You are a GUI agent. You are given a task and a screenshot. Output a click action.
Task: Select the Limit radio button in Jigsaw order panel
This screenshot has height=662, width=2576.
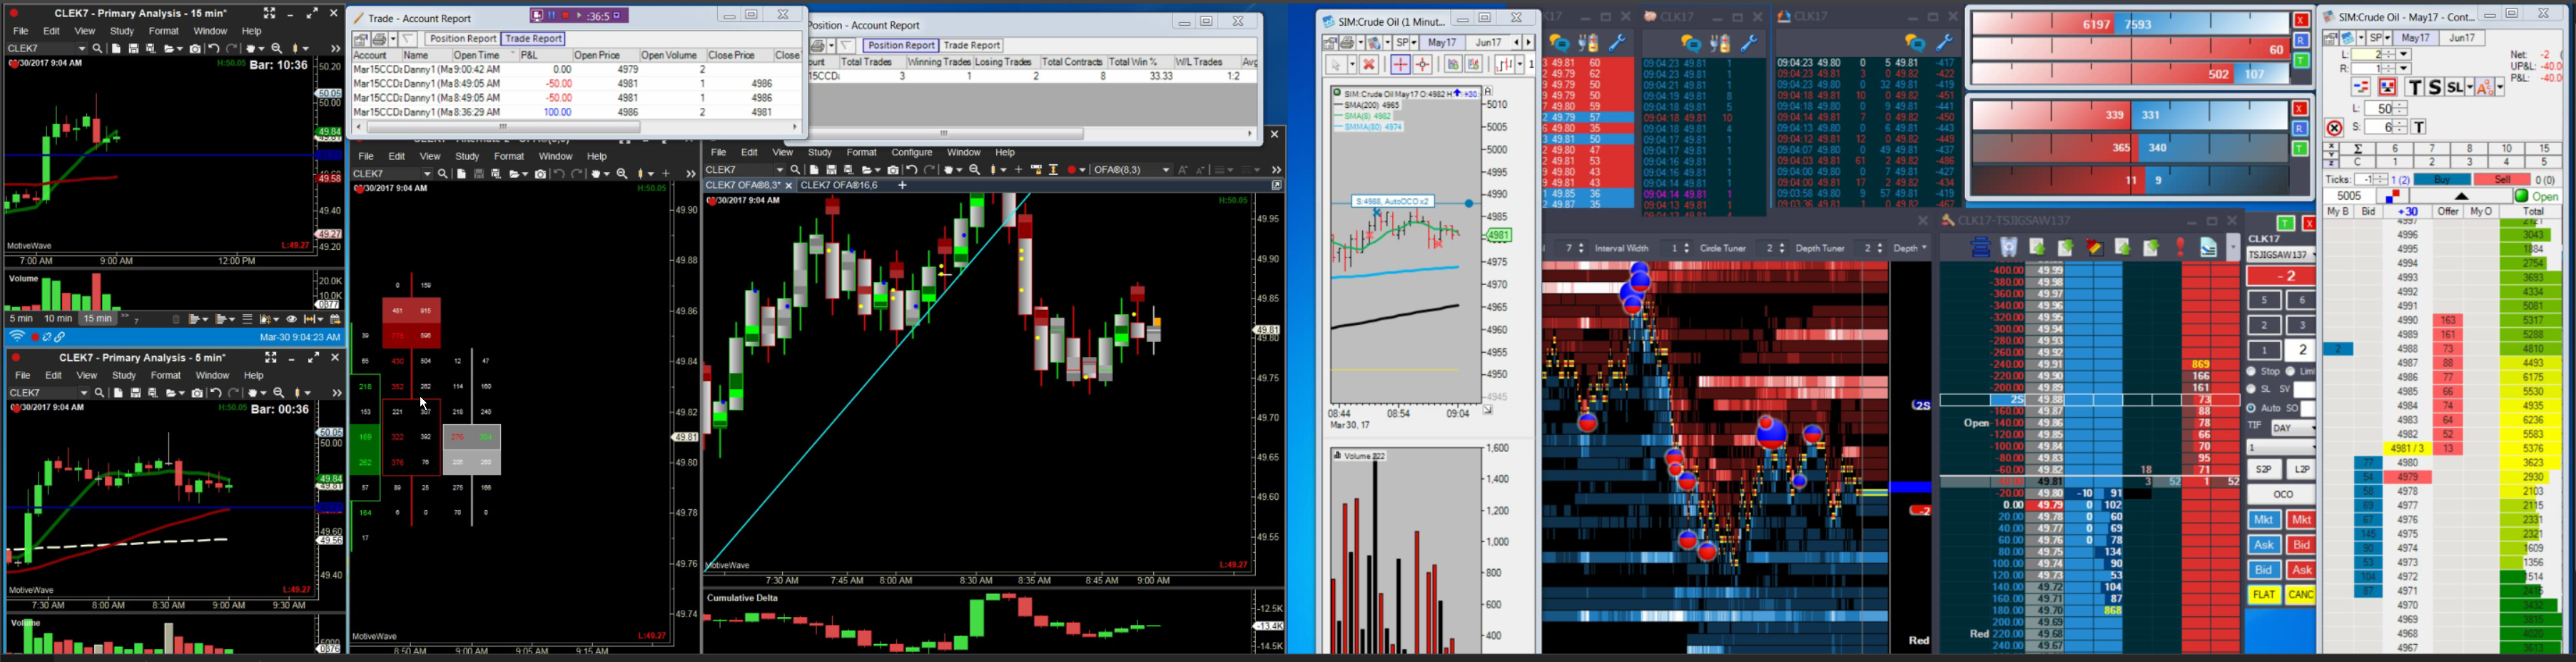pos(2291,371)
